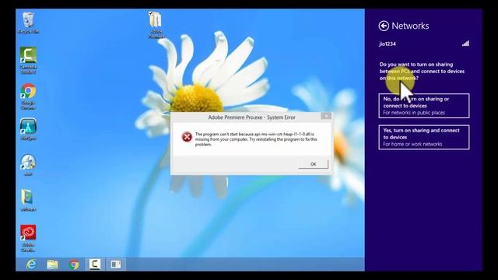The height and width of the screenshot is (280, 498).
Task: Launch Internet Explorer from the taskbar
Action: (x=31, y=264)
